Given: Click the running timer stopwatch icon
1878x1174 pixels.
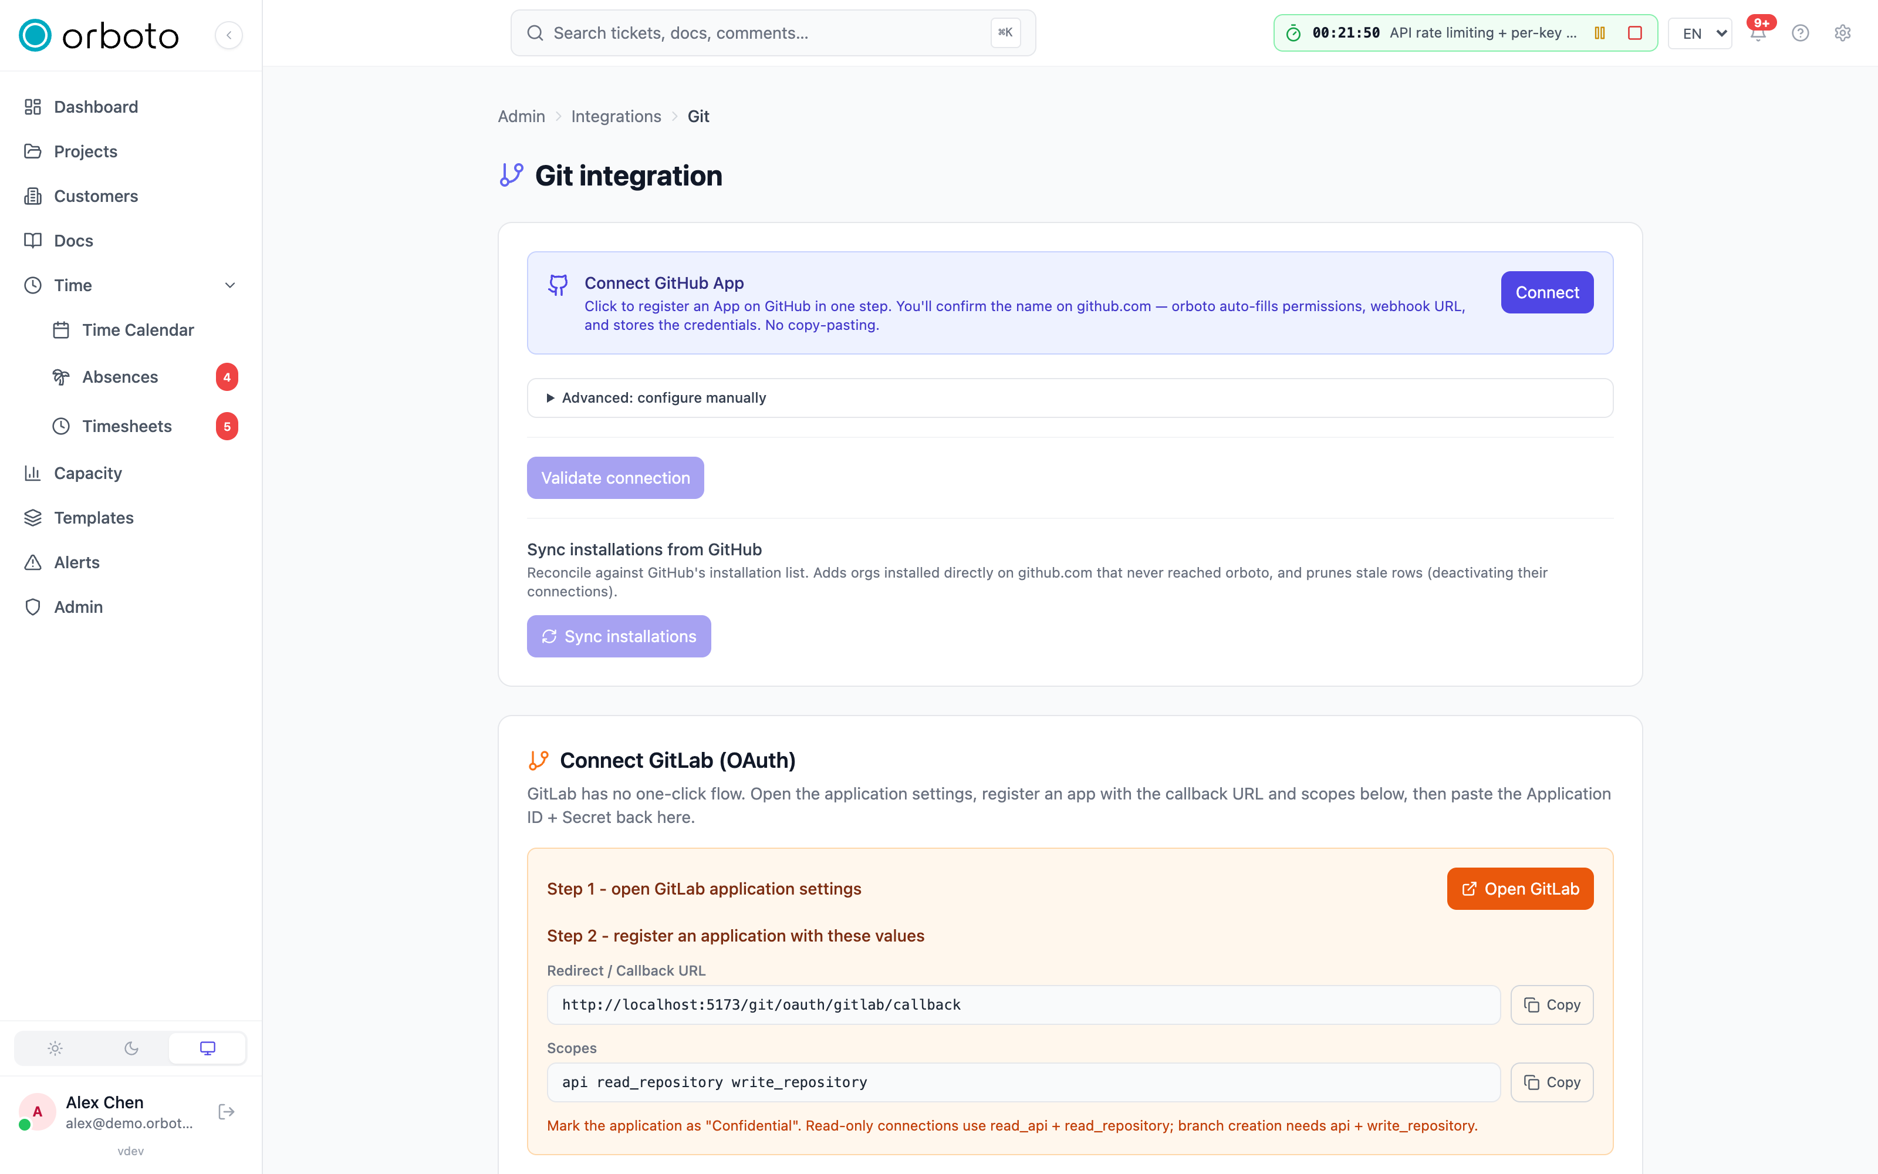Looking at the screenshot, I should tap(1293, 33).
